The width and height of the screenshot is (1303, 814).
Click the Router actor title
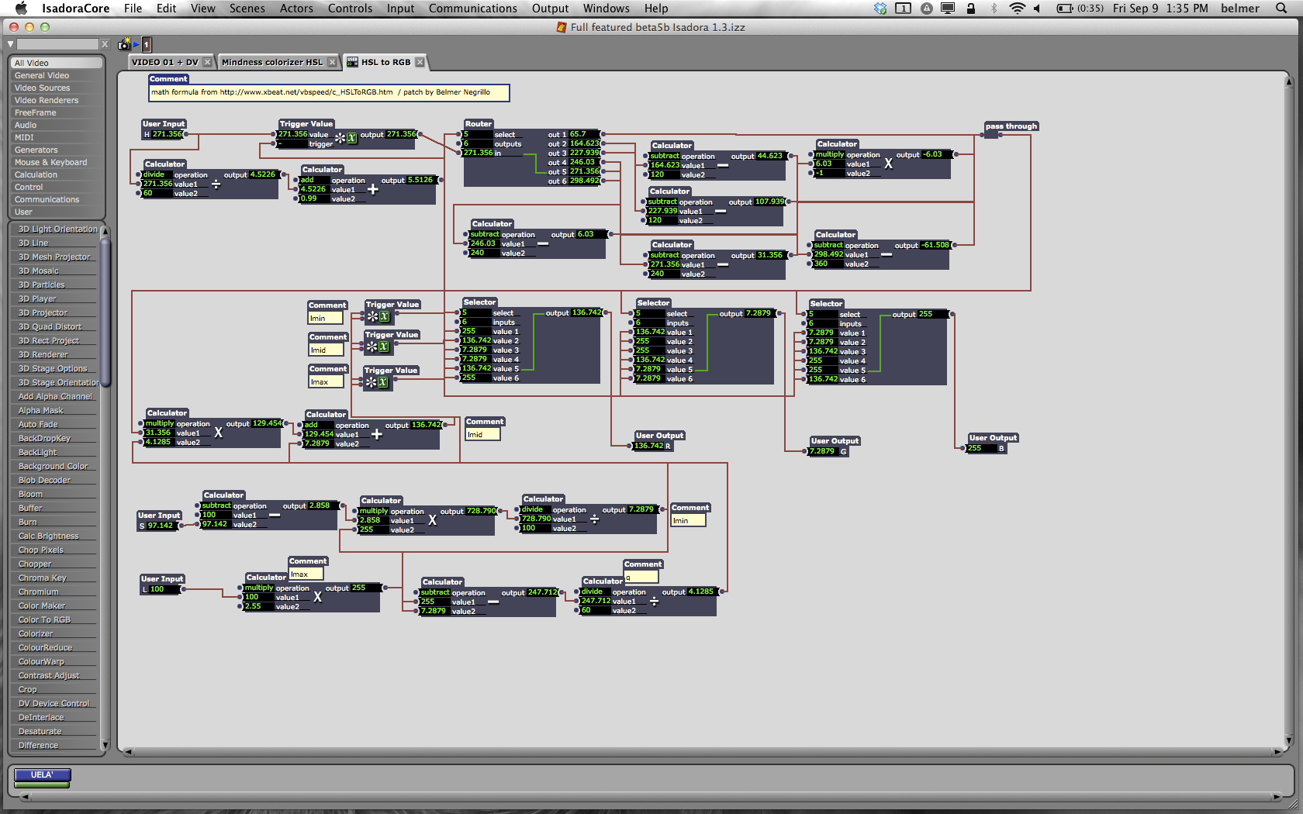479,124
